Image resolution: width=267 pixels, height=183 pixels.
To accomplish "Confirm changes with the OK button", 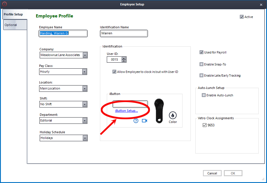I will (x=233, y=173).
